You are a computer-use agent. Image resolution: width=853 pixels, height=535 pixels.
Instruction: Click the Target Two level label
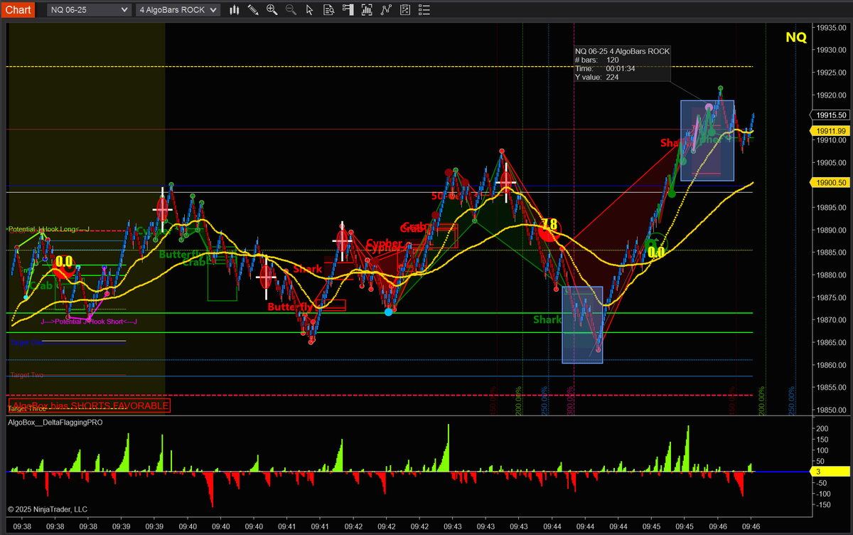(27, 374)
